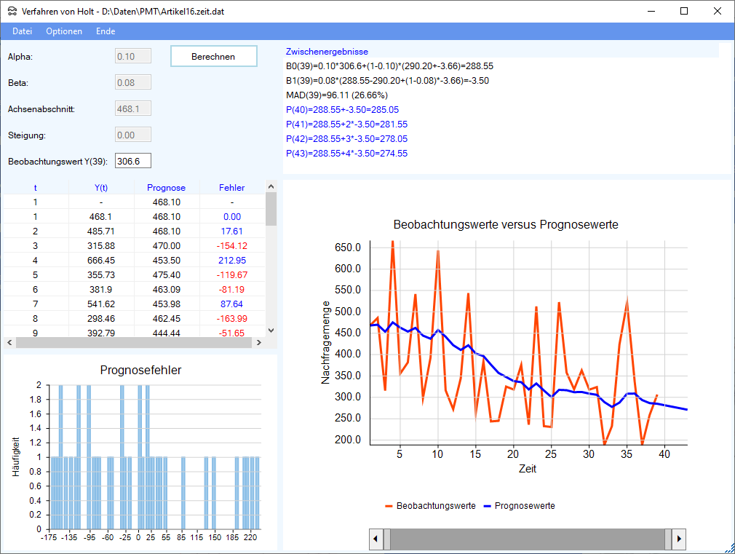This screenshot has width=735, height=554.
Task: Click chart scrollbar left arrow button
Action: tap(377, 539)
